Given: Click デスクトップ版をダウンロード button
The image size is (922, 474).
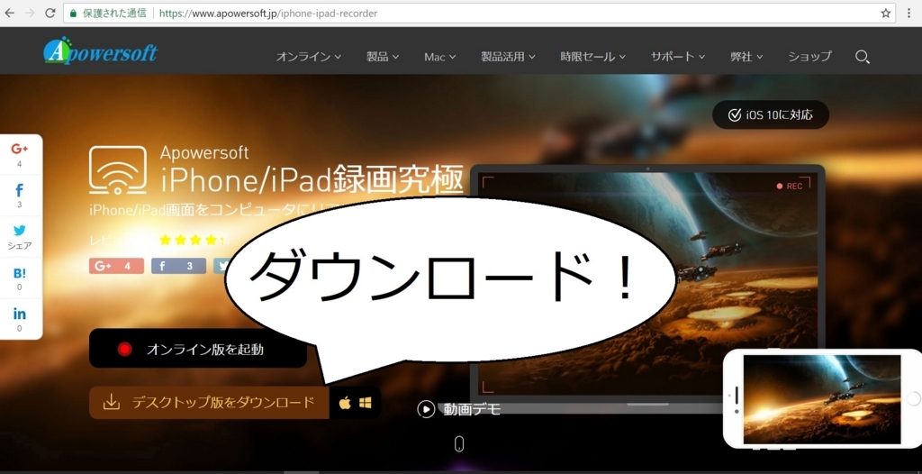Looking at the screenshot, I should tap(209, 403).
